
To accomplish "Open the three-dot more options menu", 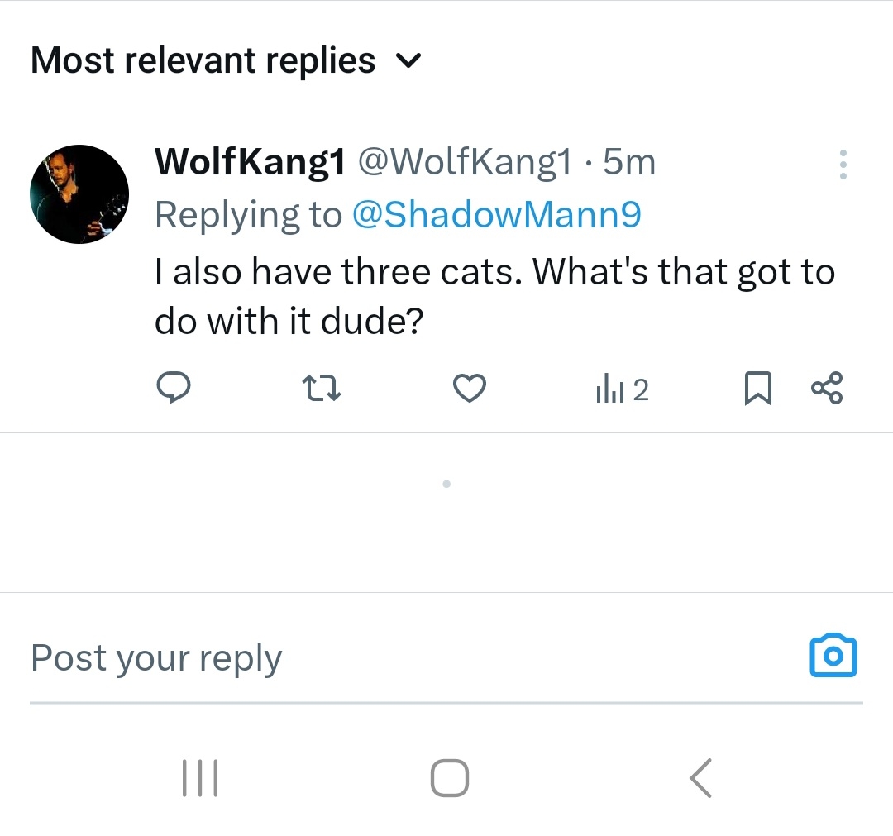I will (843, 165).
